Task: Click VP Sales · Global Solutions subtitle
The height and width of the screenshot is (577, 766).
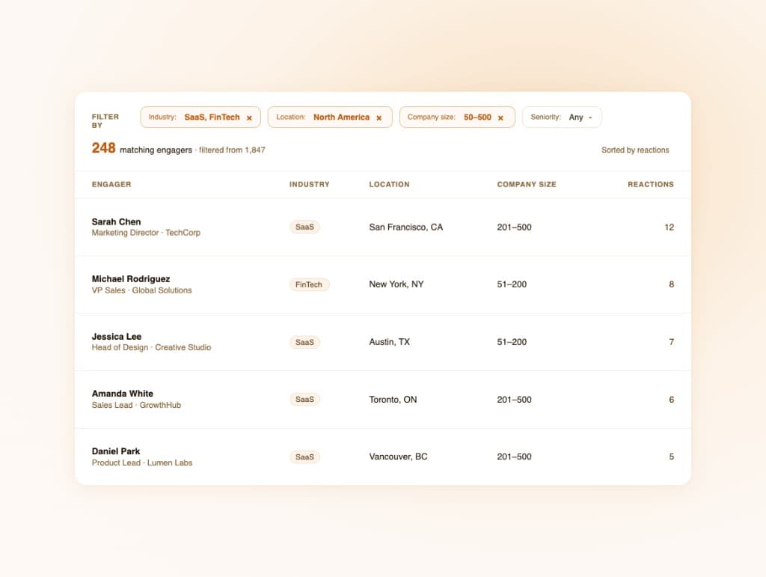Action: pyautogui.click(x=141, y=290)
